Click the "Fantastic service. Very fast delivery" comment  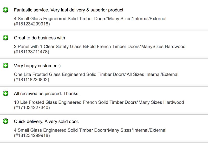(x=69, y=10)
